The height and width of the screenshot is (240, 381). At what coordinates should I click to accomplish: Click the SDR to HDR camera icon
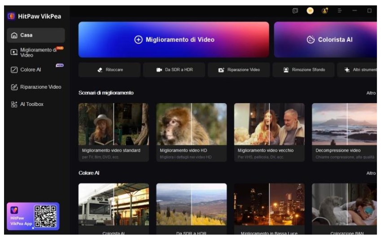(x=159, y=70)
